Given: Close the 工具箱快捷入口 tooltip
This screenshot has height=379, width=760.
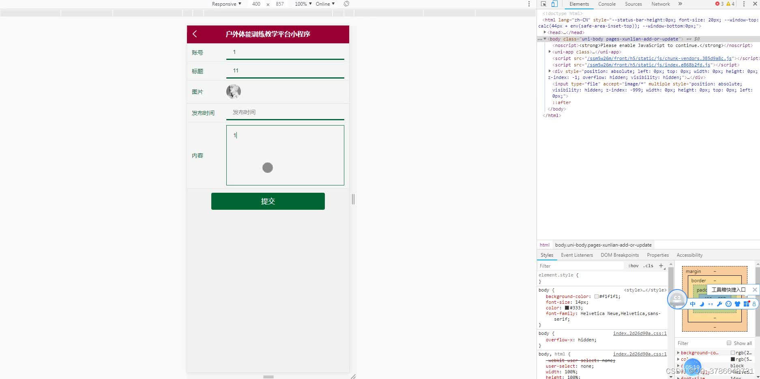Looking at the screenshot, I should tap(755, 290).
